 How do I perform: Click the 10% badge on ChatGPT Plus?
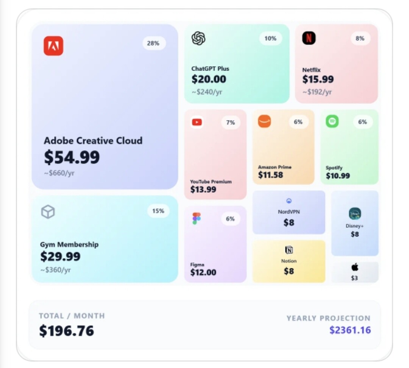pos(270,38)
